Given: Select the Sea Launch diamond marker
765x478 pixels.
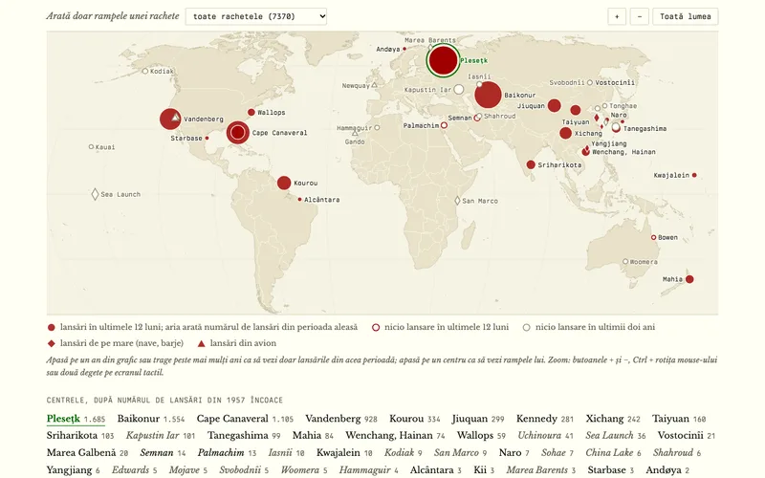Looking at the screenshot, I should (x=95, y=194).
